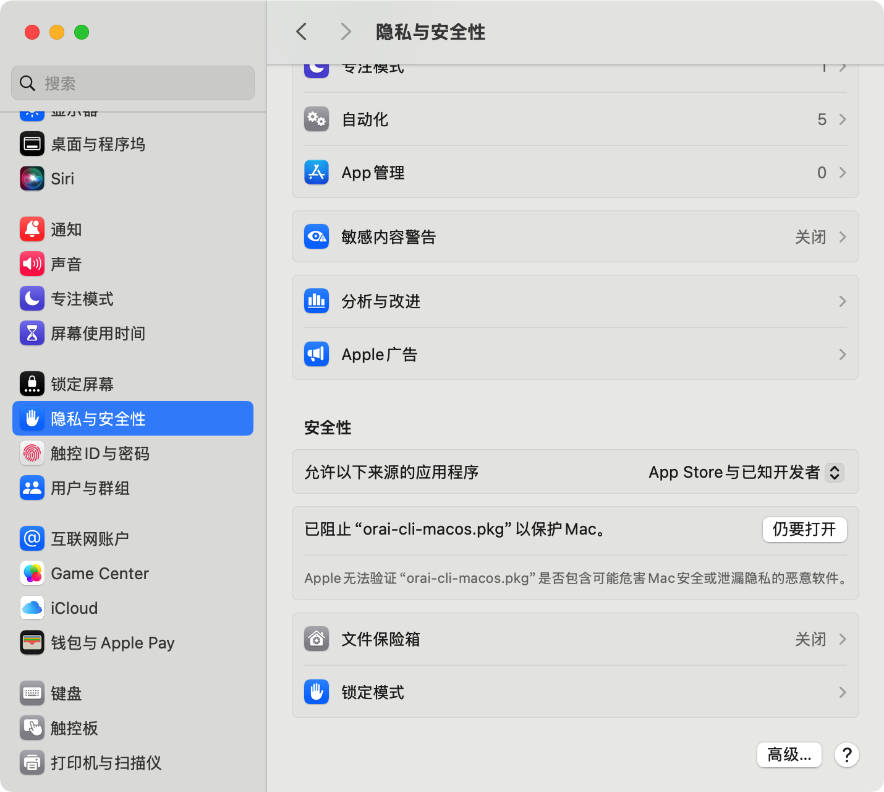The image size is (884, 792).
Task: Open 钱包与 Apple Pay settings
Action: point(112,642)
